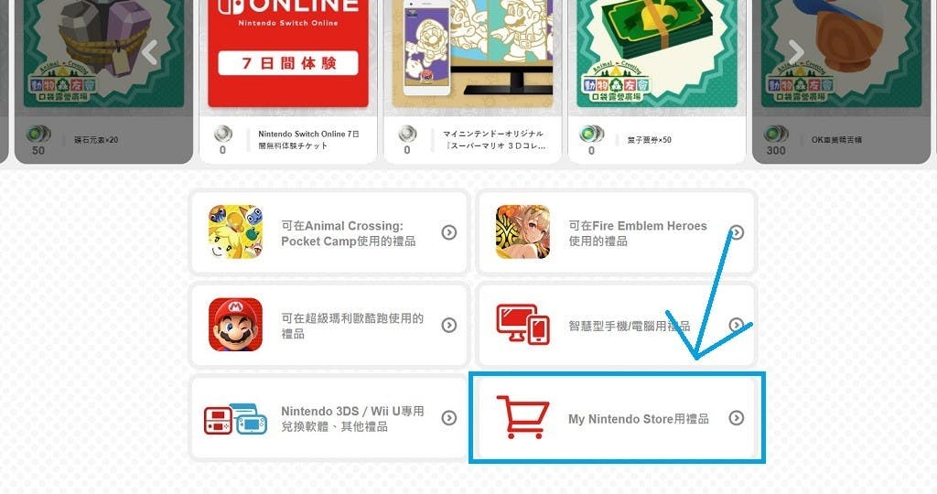The height and width of the screenshot is (494, 937).
Task: Click the carousel left arrow
Action: pyautogui.click(x=149, y=52)
